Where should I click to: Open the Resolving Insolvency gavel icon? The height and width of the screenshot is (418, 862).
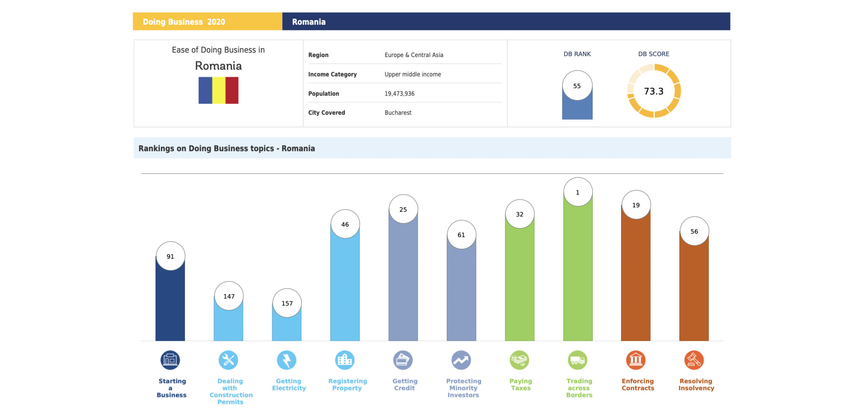(694, 360)
